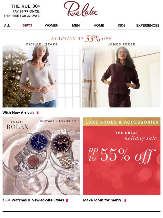This screenshot has width=163, height=218.
Task: Click the red marker after New-to-Site Styles
Action: (x=67, y=200)
